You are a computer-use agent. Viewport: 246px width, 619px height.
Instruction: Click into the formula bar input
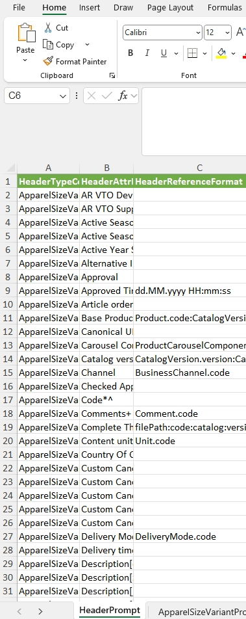point(193,122)
